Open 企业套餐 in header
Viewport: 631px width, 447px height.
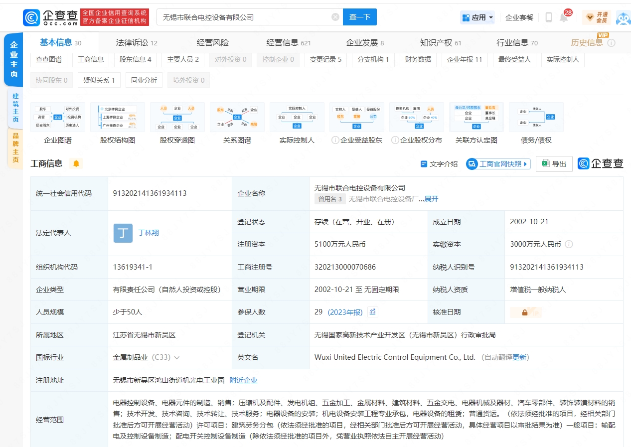519,17
